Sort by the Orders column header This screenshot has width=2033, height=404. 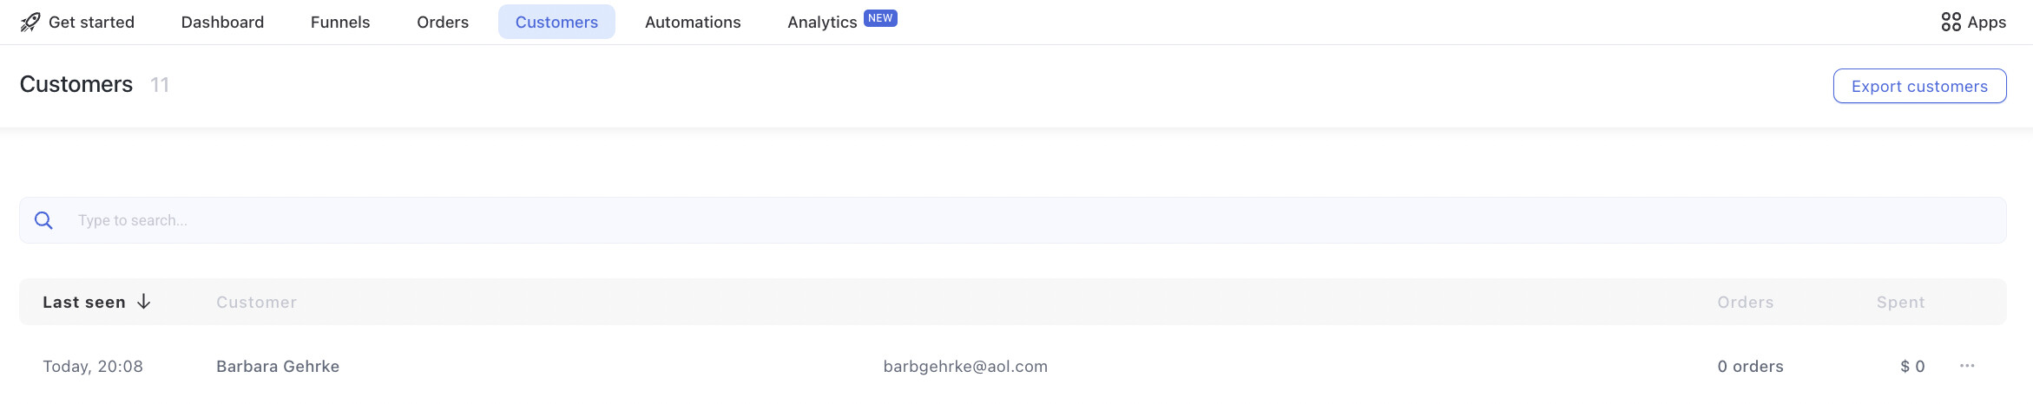tap(1745, 302)
